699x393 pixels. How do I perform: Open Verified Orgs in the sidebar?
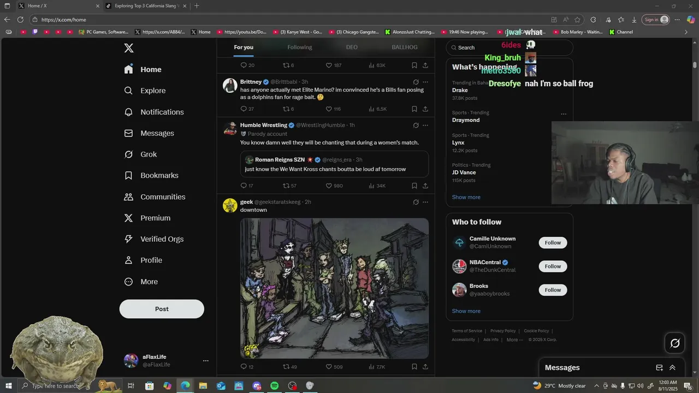pos(153,239)
